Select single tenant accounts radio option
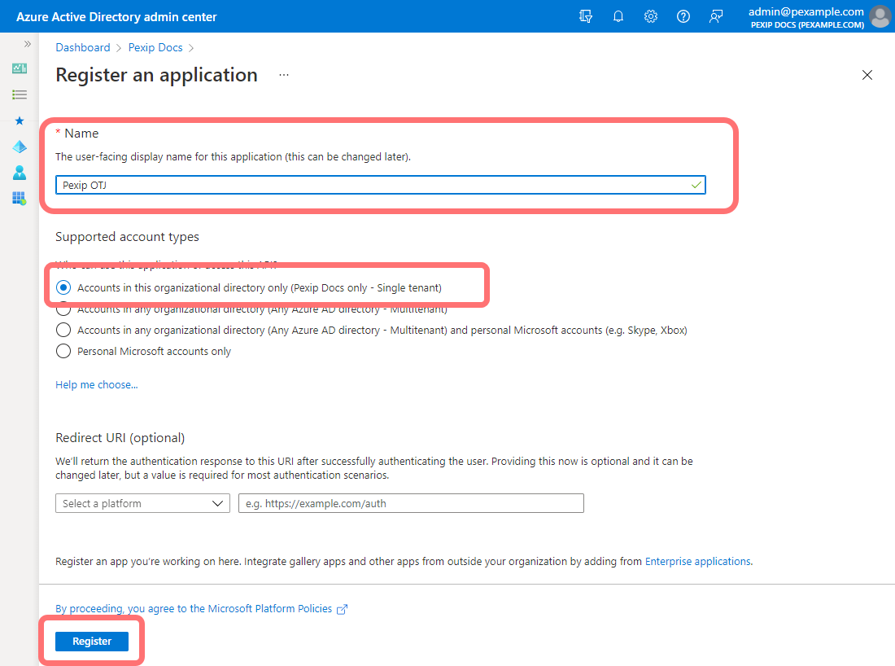The height and width of the screenshot is (666, 895). pyautogui.click(x=63, y=287)
